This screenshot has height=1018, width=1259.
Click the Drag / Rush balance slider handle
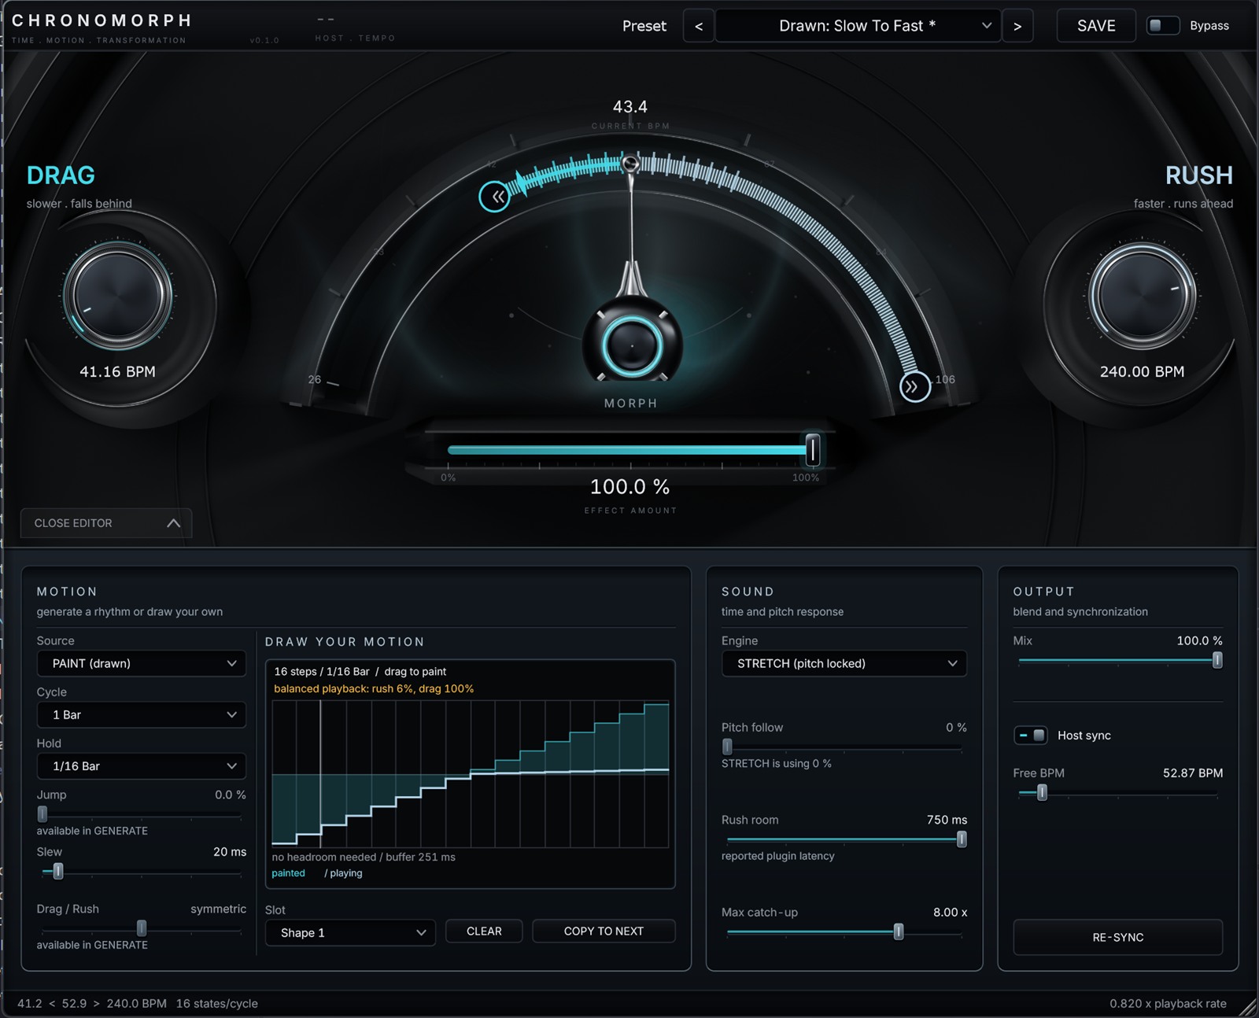click(x=142, y=928)
